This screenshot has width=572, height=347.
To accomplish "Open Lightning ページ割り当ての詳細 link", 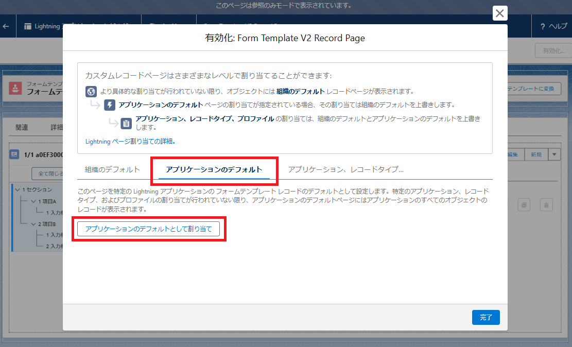I will (x=130, y=142).
